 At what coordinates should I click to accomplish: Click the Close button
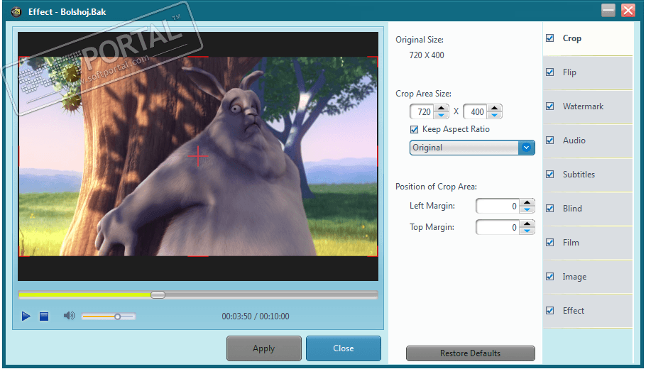click(x=344, y=348)
